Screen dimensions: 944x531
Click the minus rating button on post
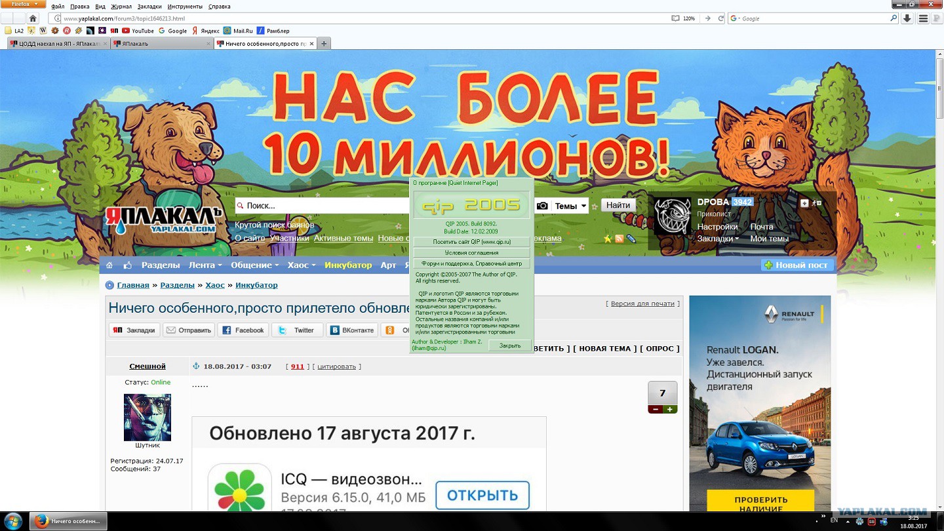point(655,409)
